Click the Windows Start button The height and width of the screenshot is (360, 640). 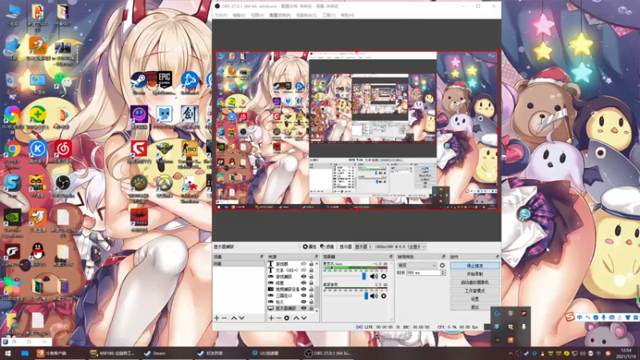7,353
